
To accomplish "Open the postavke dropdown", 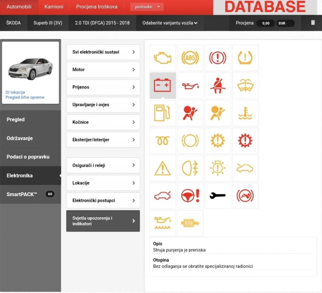I will (147, 7).
